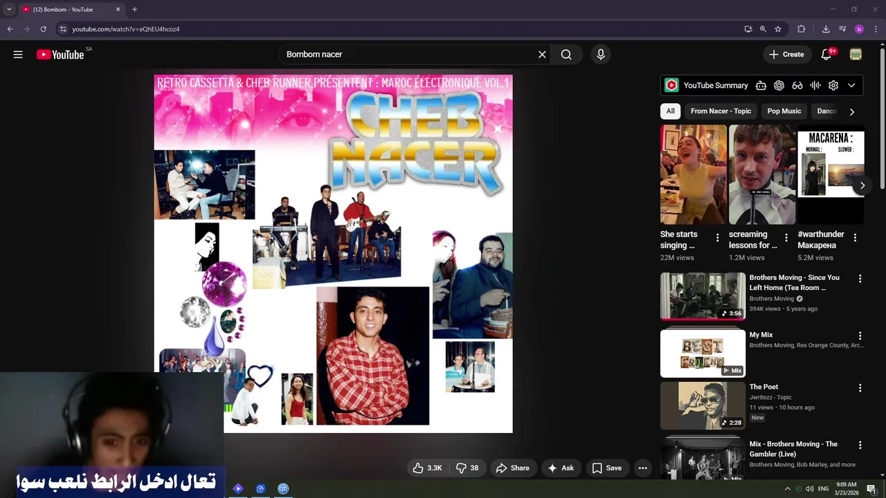Click the glasses icon in YouTube Summary
The height and width of the screenshot is (498, 886).
coord(797,85)
